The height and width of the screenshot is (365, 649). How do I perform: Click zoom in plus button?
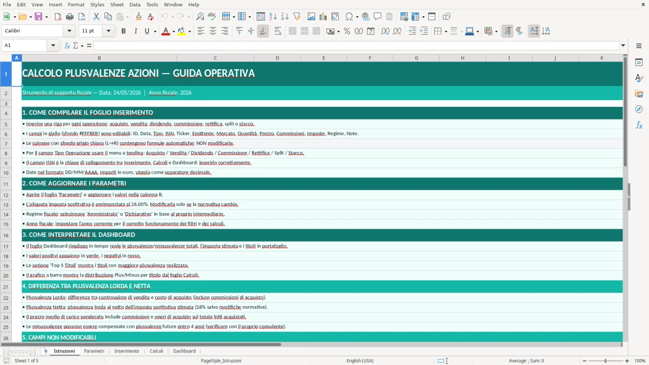[627, 361]
